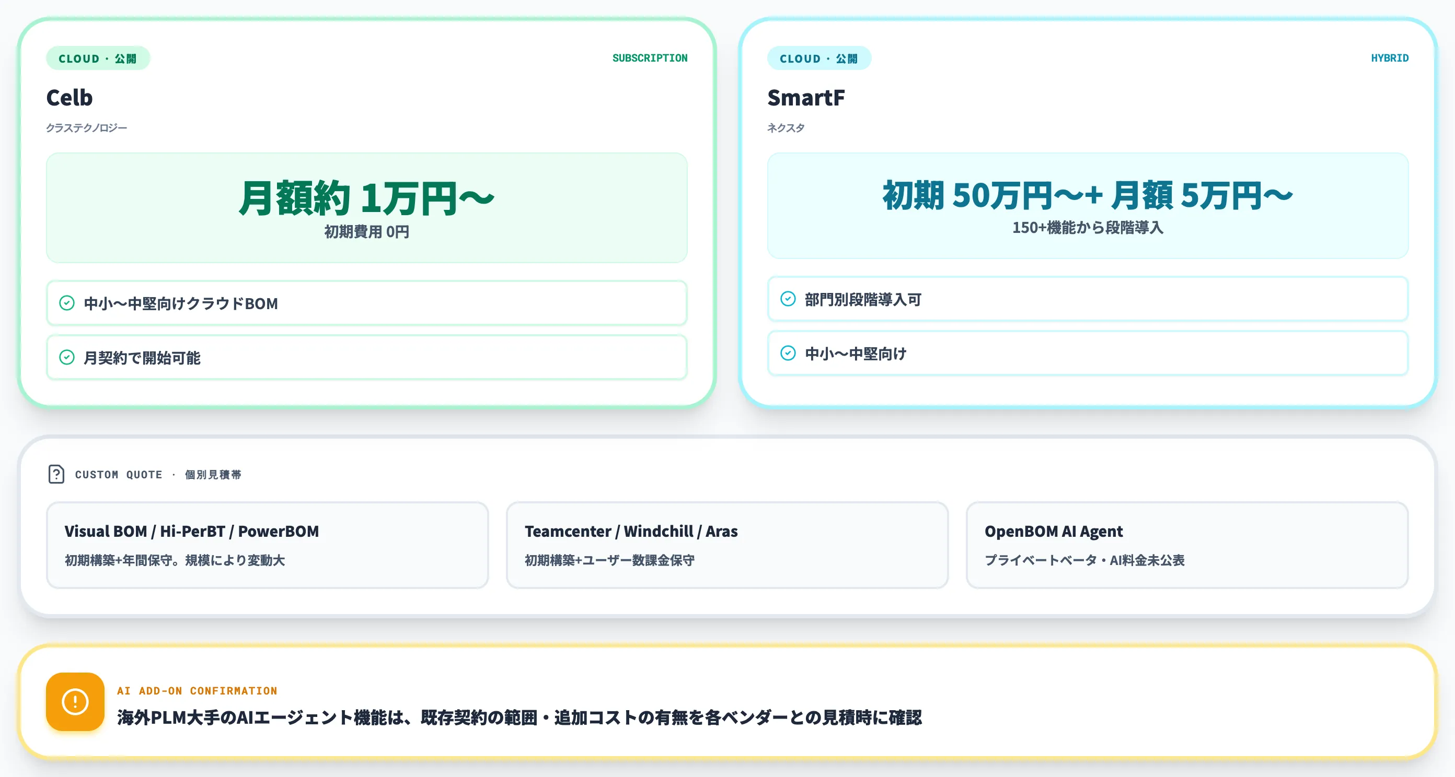Click the 海外PLM大手のAIエージェント機能は notice text

click(x=519, y=718)
